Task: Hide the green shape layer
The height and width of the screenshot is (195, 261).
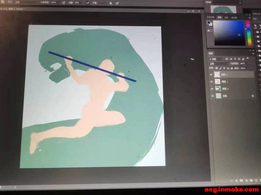Action: tap(212, 89)
